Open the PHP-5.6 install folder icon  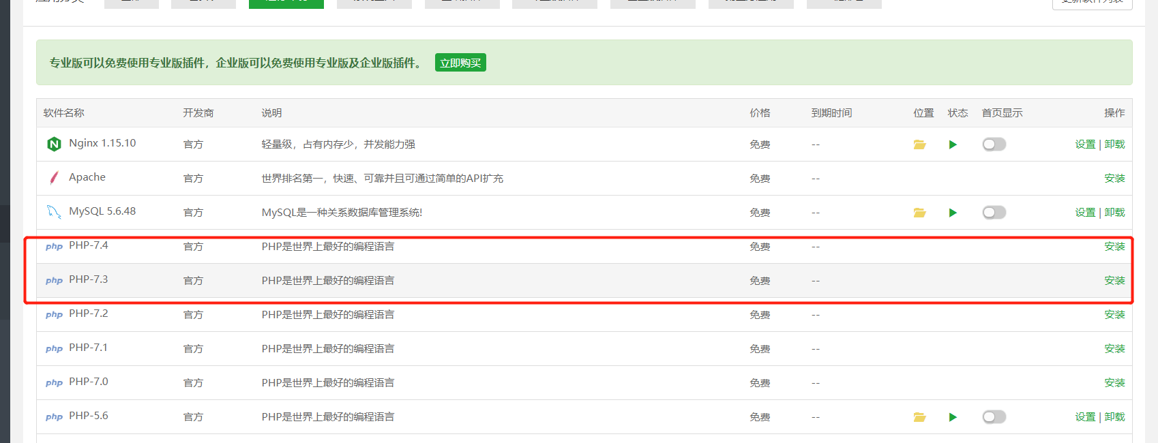[919, 417]
